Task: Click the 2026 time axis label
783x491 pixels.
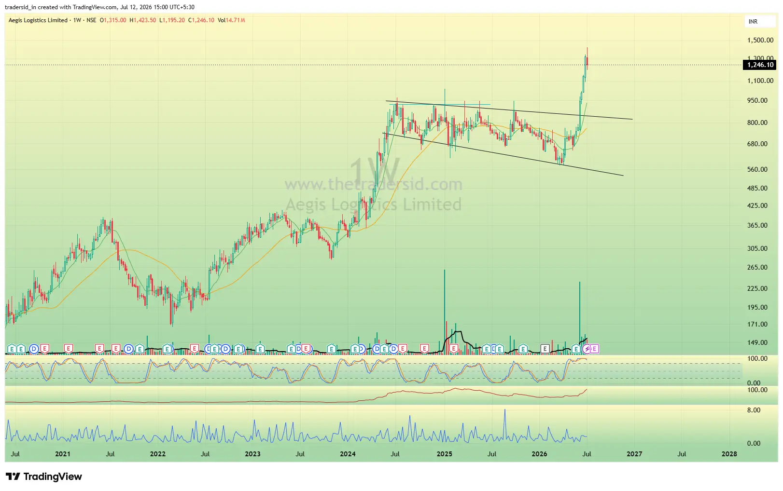Action: pyautogui.click(x=539, y=454)
